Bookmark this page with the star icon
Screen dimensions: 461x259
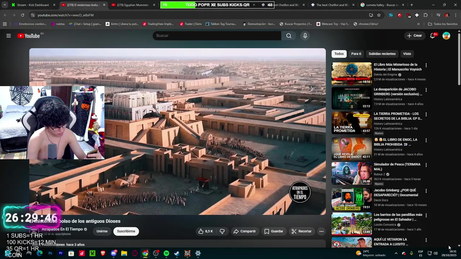pos(379,15)
